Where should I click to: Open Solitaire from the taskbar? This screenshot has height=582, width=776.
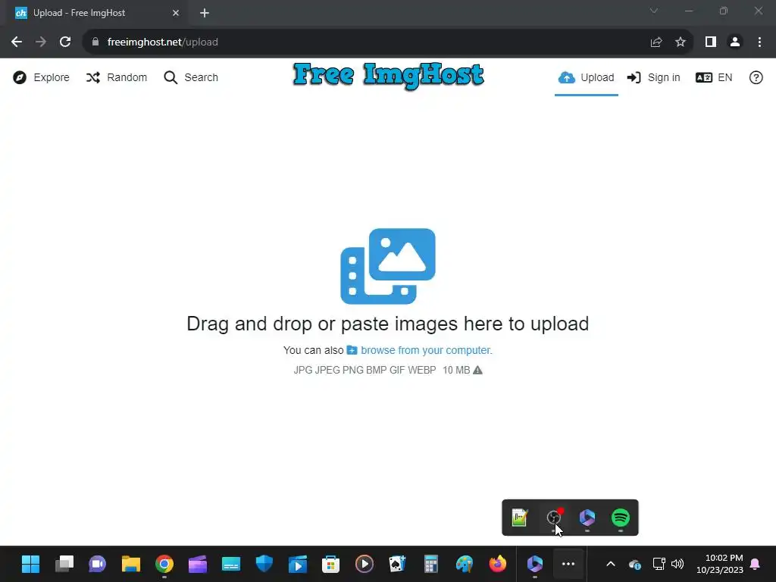click(397, 564)
